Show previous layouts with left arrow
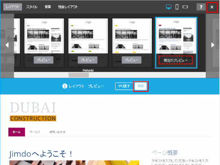This screenshot has height=165, width=220. tap(7, 45)
